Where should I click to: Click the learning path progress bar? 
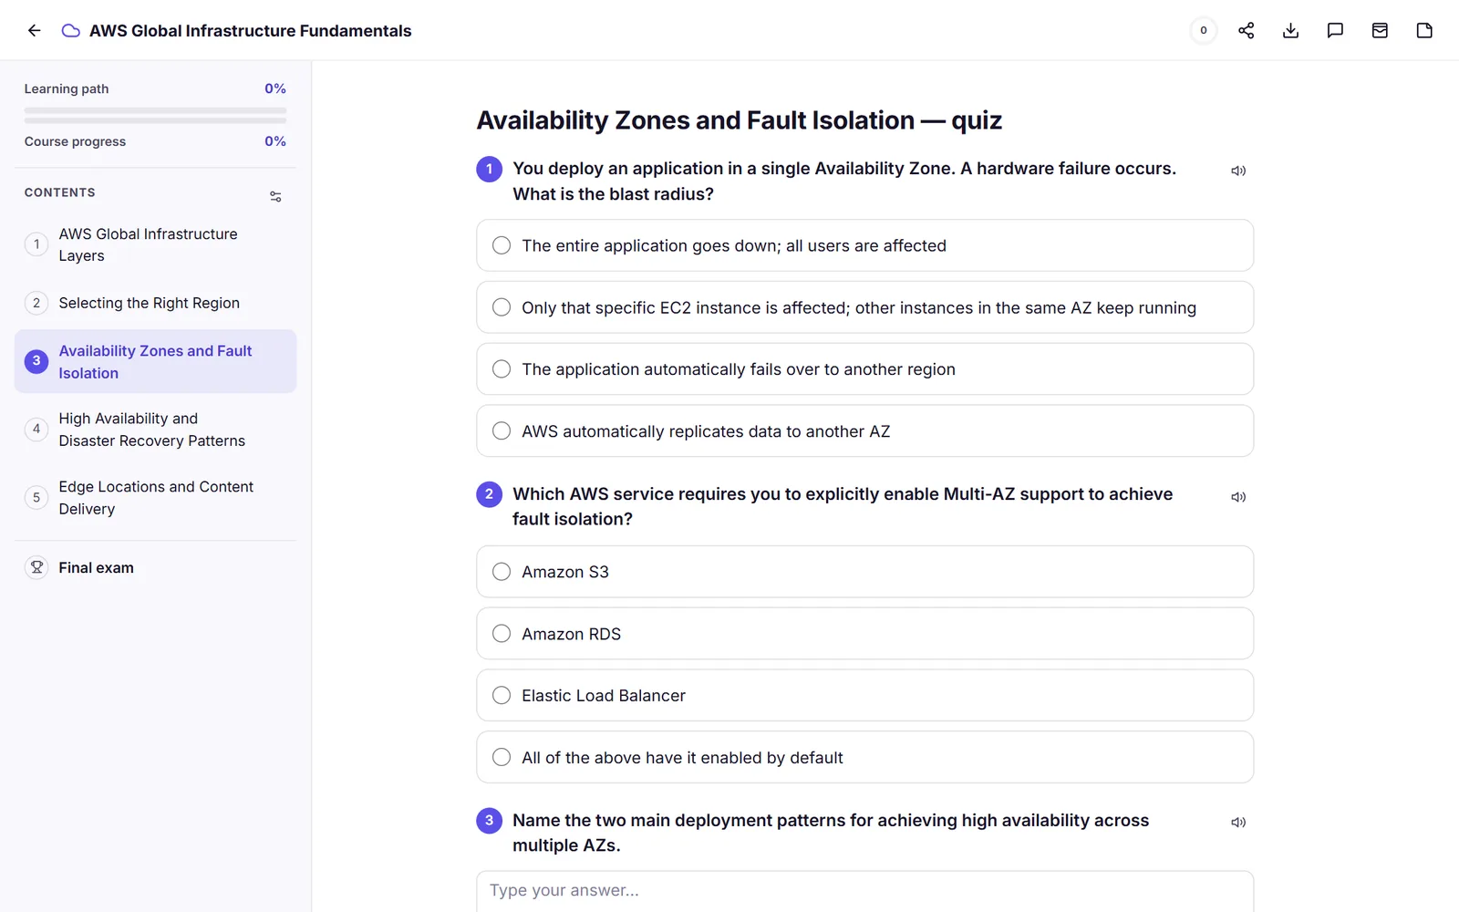click(155, 110)
